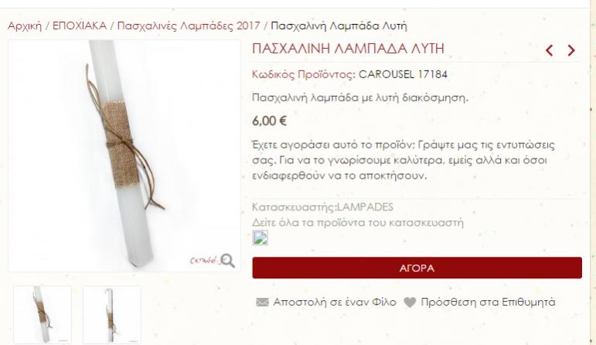Viewport: 596px width, 345px height.
Task: Click the main candle product image
Action: [124, 156]
